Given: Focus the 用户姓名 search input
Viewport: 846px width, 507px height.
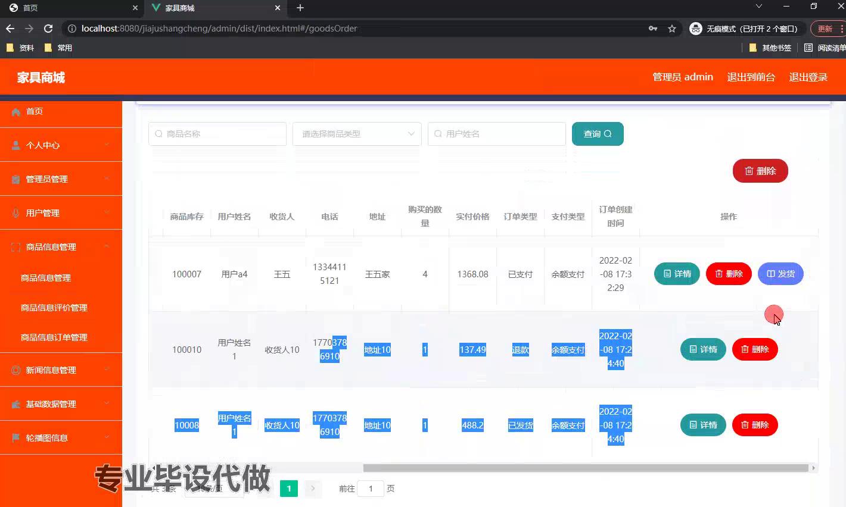Looking at the screenshot, I should click(x=497, y=134).
